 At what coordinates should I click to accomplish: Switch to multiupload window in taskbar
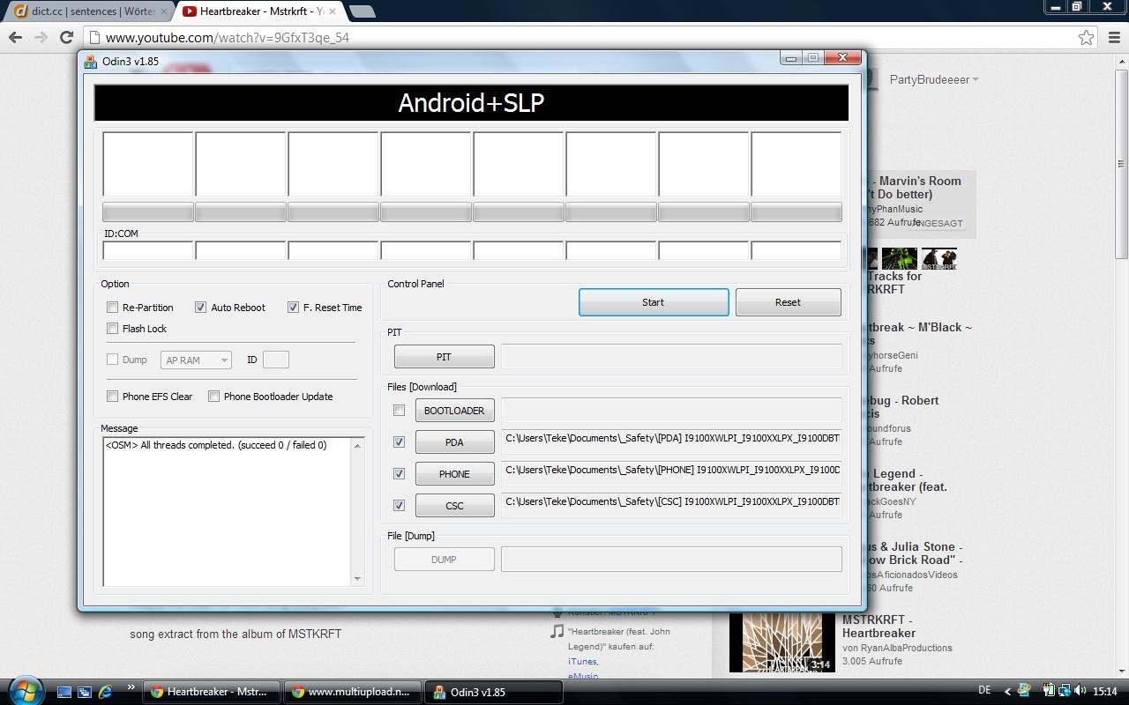coord(352,692)
